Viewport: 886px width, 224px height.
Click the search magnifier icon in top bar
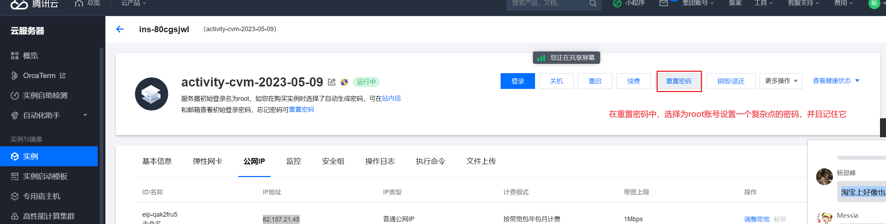click(593, 3)
